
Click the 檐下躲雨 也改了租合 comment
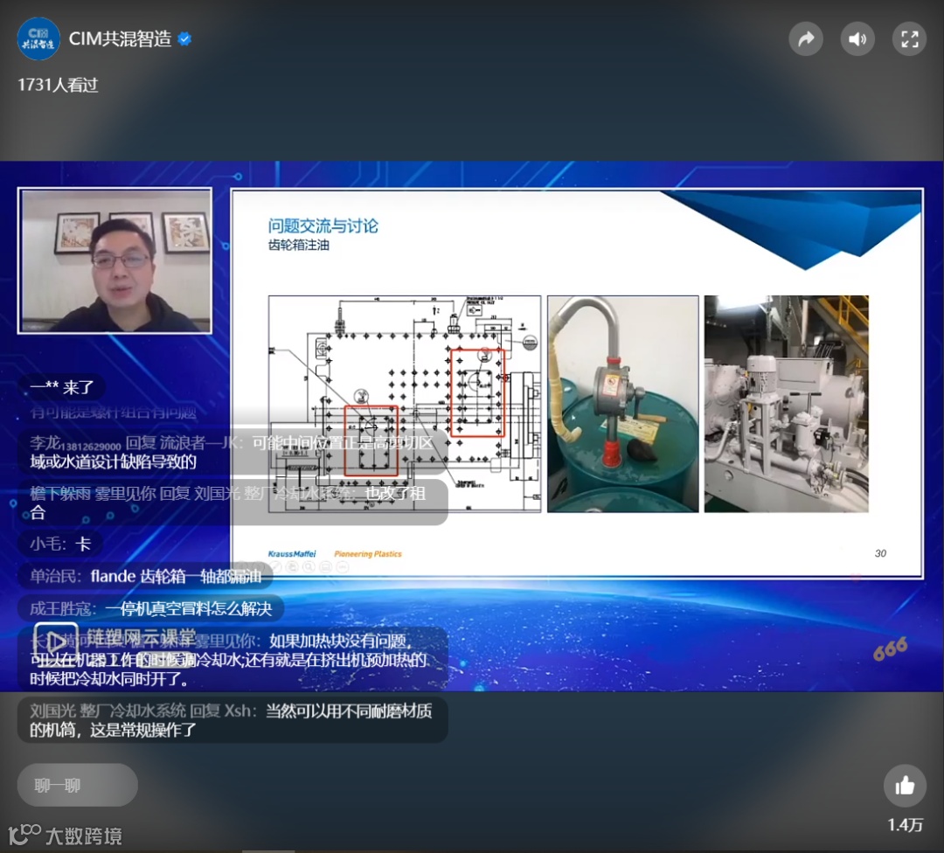pos(233,503)
